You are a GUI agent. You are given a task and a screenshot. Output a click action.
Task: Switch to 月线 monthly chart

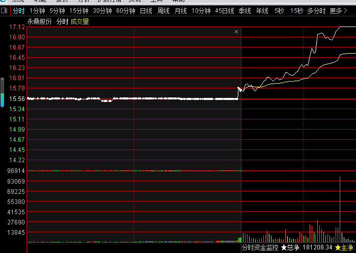(x=180, y=10)
